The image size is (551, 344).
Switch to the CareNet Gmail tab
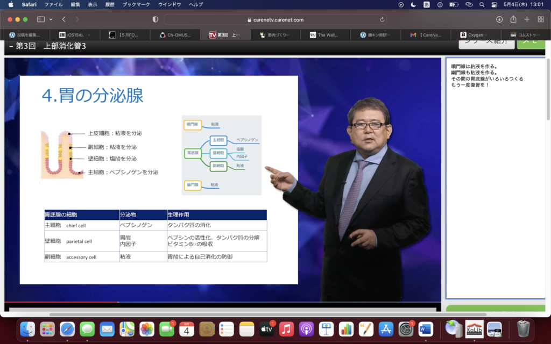point(428,35)
